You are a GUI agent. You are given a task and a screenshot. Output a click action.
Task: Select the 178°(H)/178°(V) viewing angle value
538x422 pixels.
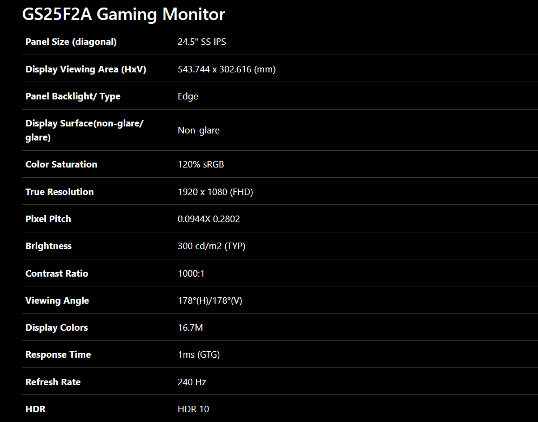pyautogui.click(x=210, y=300)
